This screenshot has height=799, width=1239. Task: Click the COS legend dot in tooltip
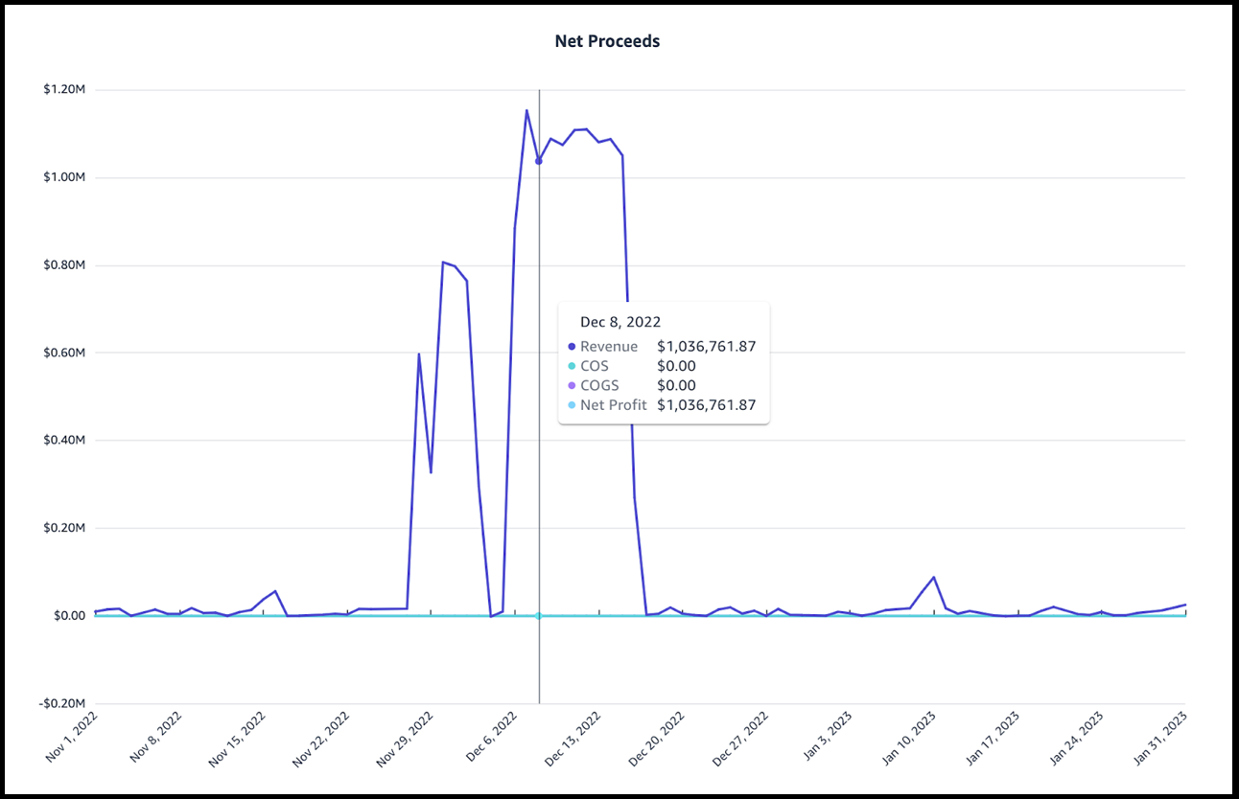coord(572,366)
